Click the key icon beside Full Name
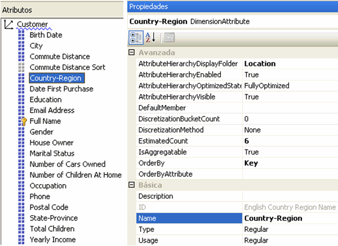Screen dimensions: 338x246 23,121
